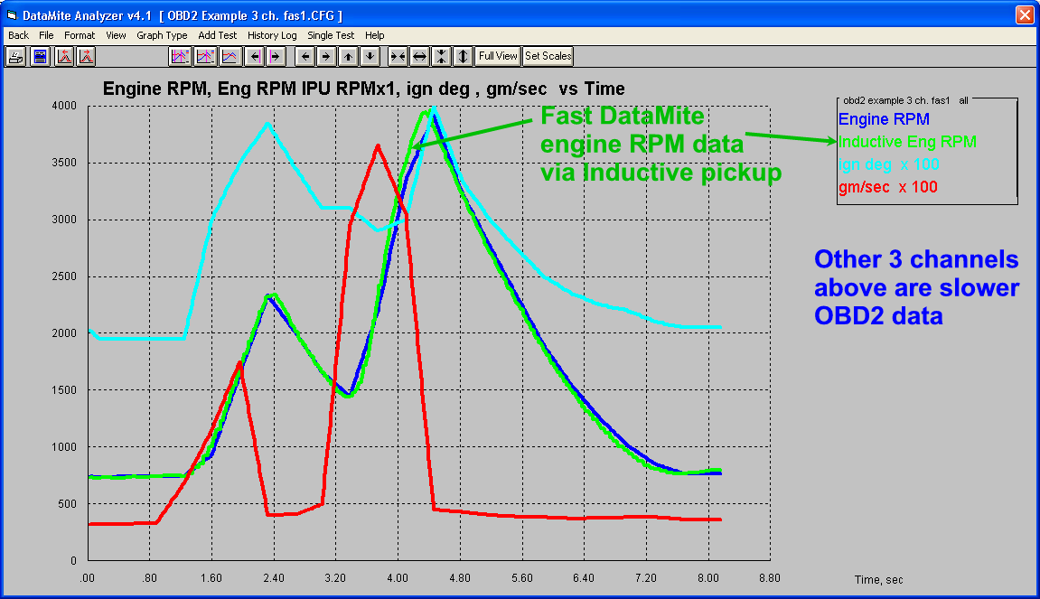Click the 500 Y-axis value
The width and height of the screenshot is (1040, 599).
click(67, 504)
